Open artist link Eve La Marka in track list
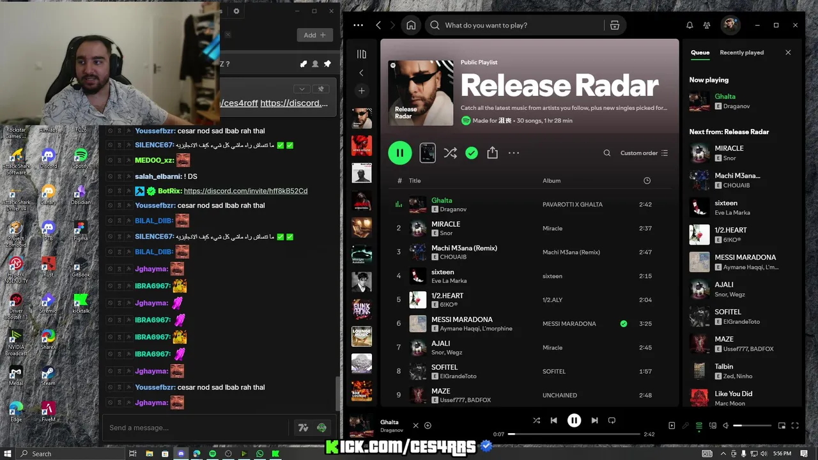This screenshot has height=460, width=818. [x=449, y=280]
